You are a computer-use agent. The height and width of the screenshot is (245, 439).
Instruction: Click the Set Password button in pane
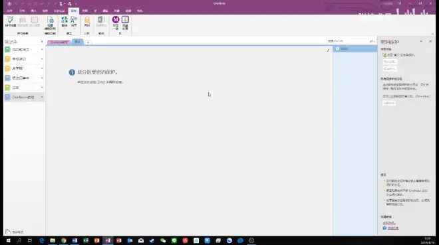point(390,62)
